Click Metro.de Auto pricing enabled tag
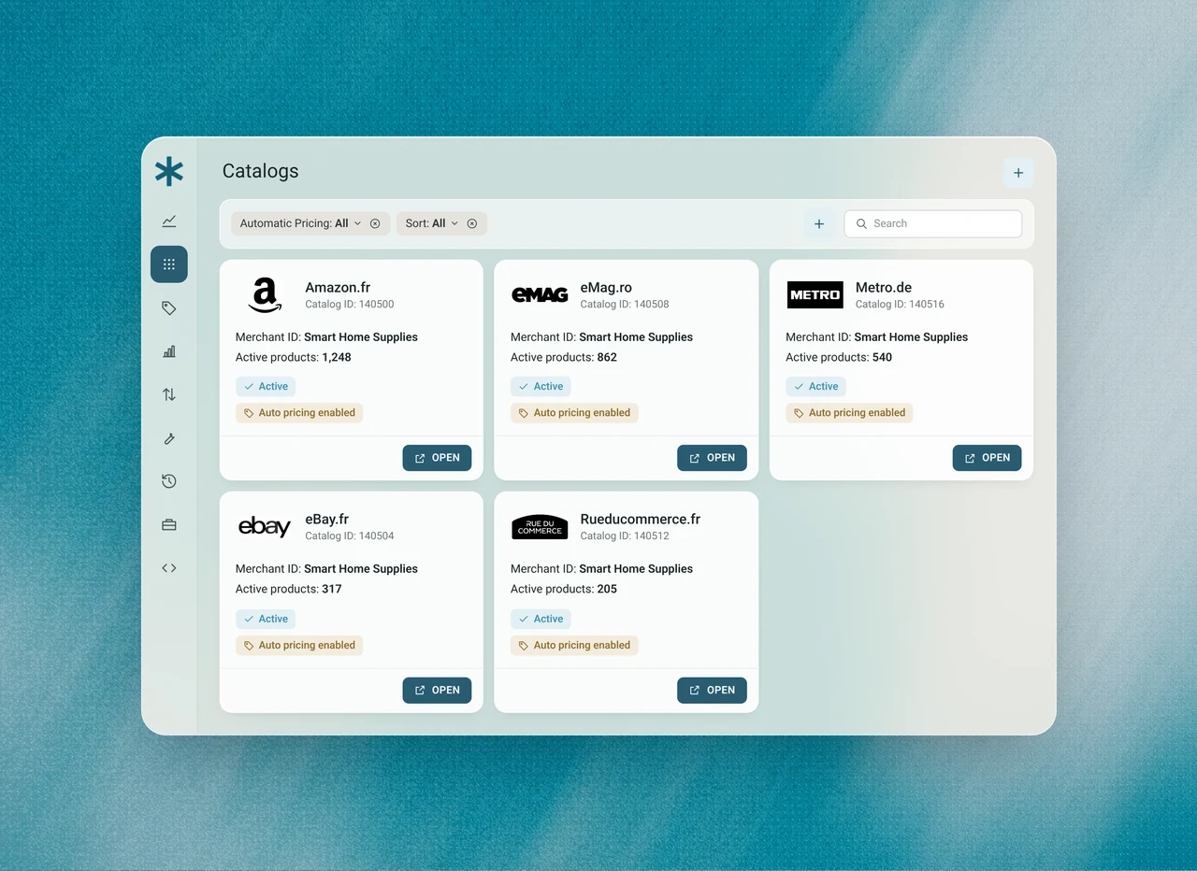Screen dimensions: 1197x871 click(x=849, y=413)
